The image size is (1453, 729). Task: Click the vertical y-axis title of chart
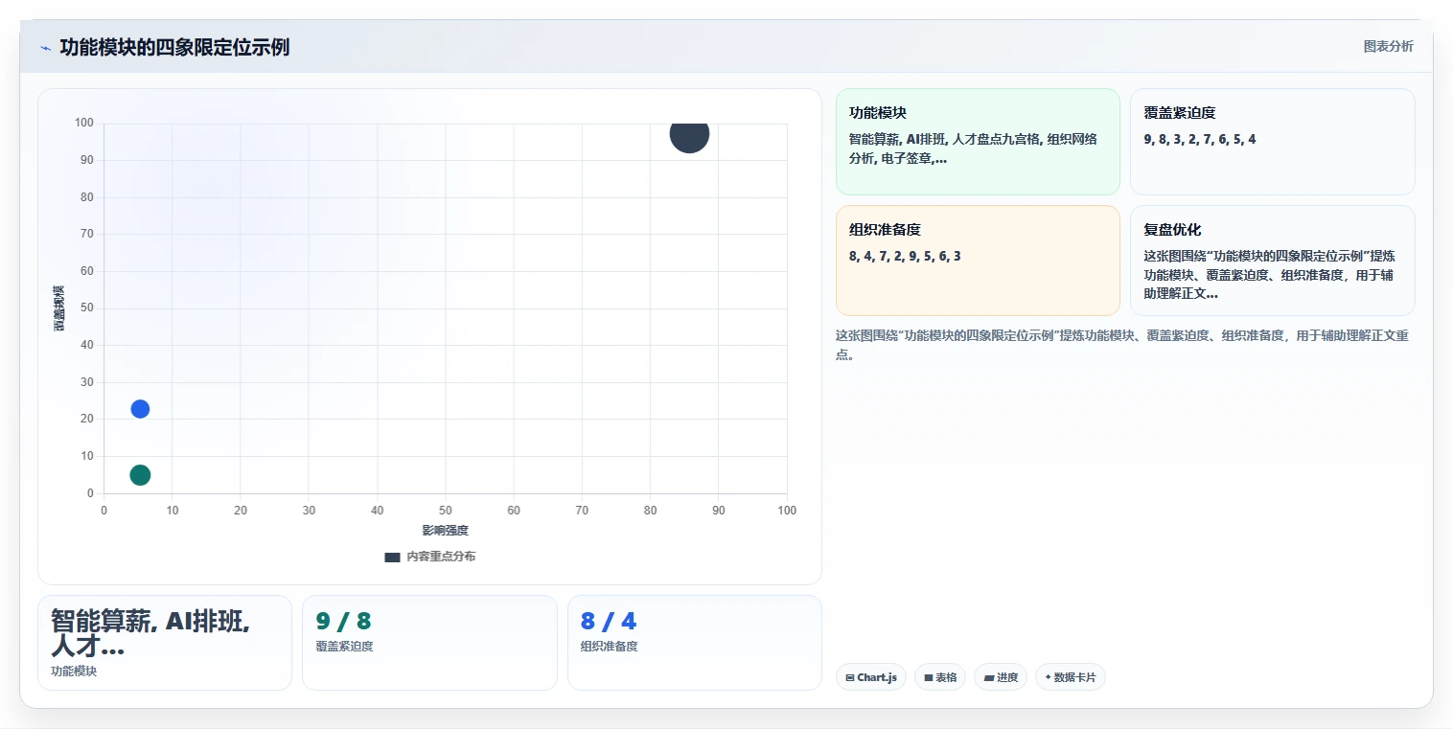click(x=58, y=308)
